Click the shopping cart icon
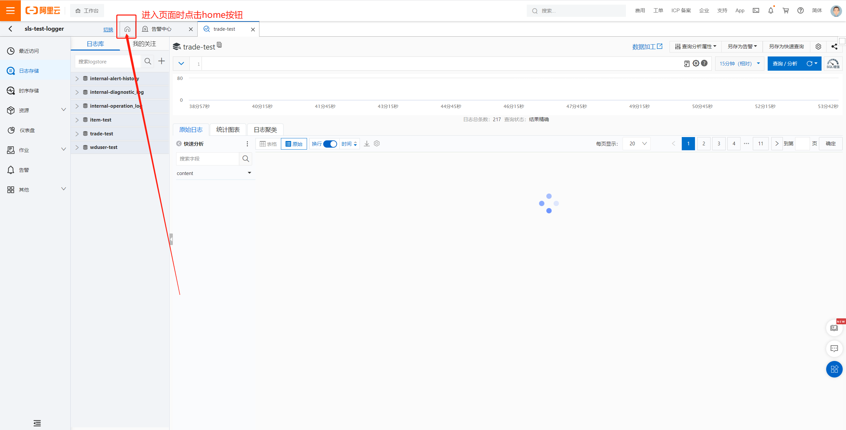Screen dimensions: 846x430 tap(786, 11)
